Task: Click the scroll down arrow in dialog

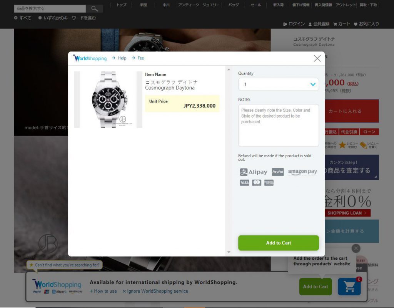Action: pyautogui.click(x=229, y=252)
